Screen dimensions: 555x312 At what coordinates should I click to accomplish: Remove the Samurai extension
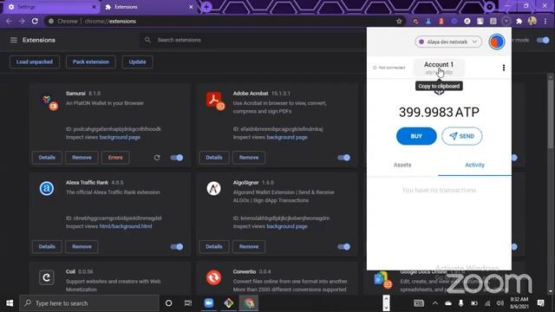(82, 158)
